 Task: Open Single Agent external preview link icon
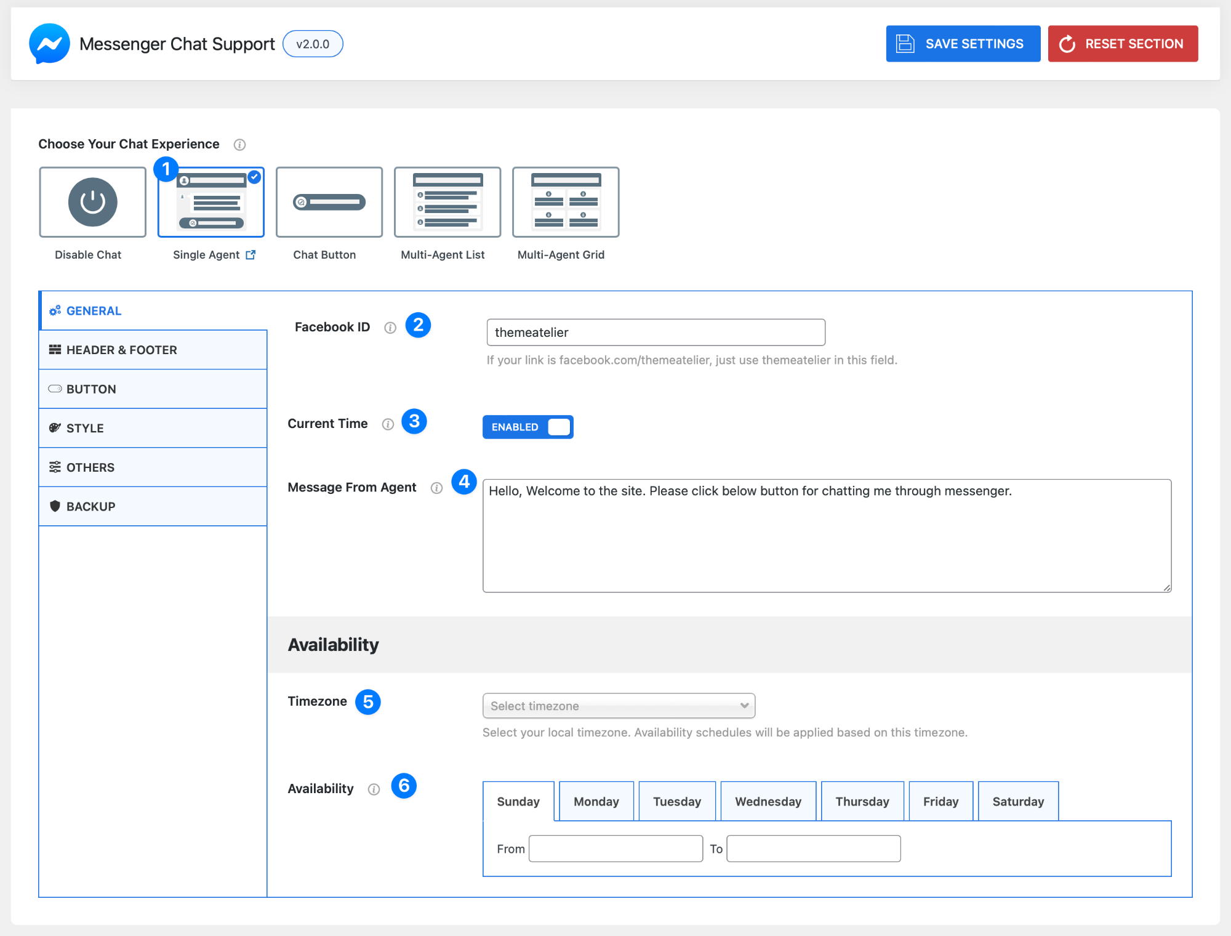pos(251,255)
